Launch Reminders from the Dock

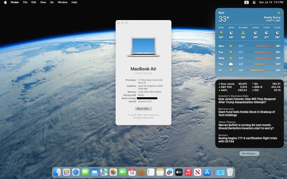click(151, 172)
